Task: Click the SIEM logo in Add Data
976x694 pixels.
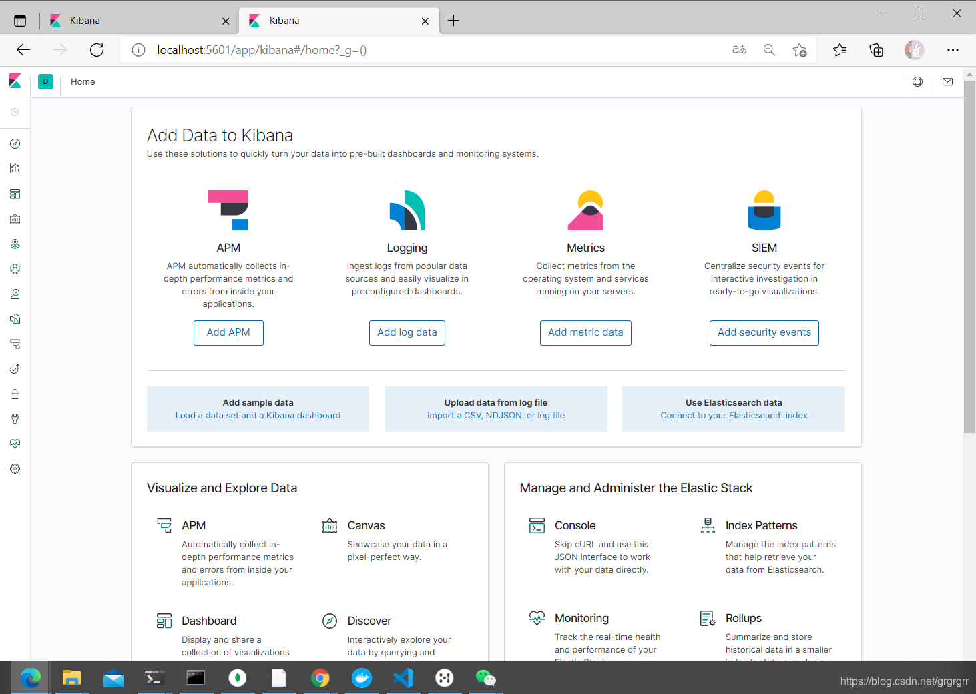Action: tap(764, 210)
